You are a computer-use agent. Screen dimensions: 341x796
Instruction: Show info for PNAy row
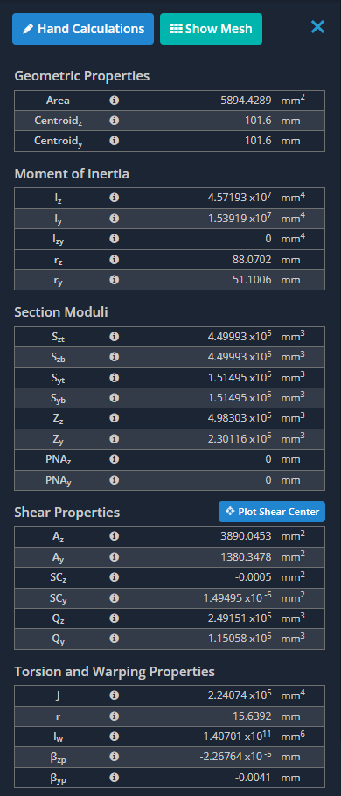pyautogui.click(x=115, y=479)
